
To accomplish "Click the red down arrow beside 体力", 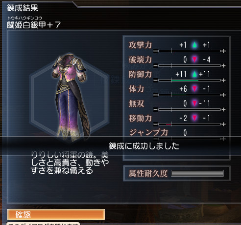I will tap(194, 89).
